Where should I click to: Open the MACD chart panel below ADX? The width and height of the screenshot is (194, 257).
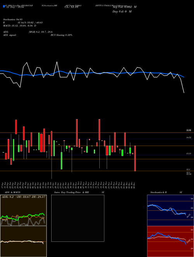tap(23, 241)
